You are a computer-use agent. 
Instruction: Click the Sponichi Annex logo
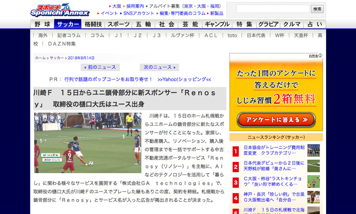(x=58, y=9)
